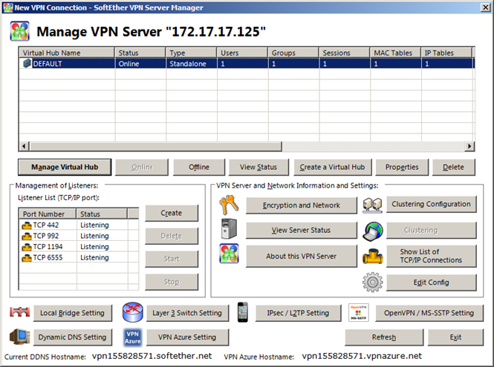Open IPsec / L2TP Setting
The height and width of the screenshot is (367, 494).
tap(298, 313)
